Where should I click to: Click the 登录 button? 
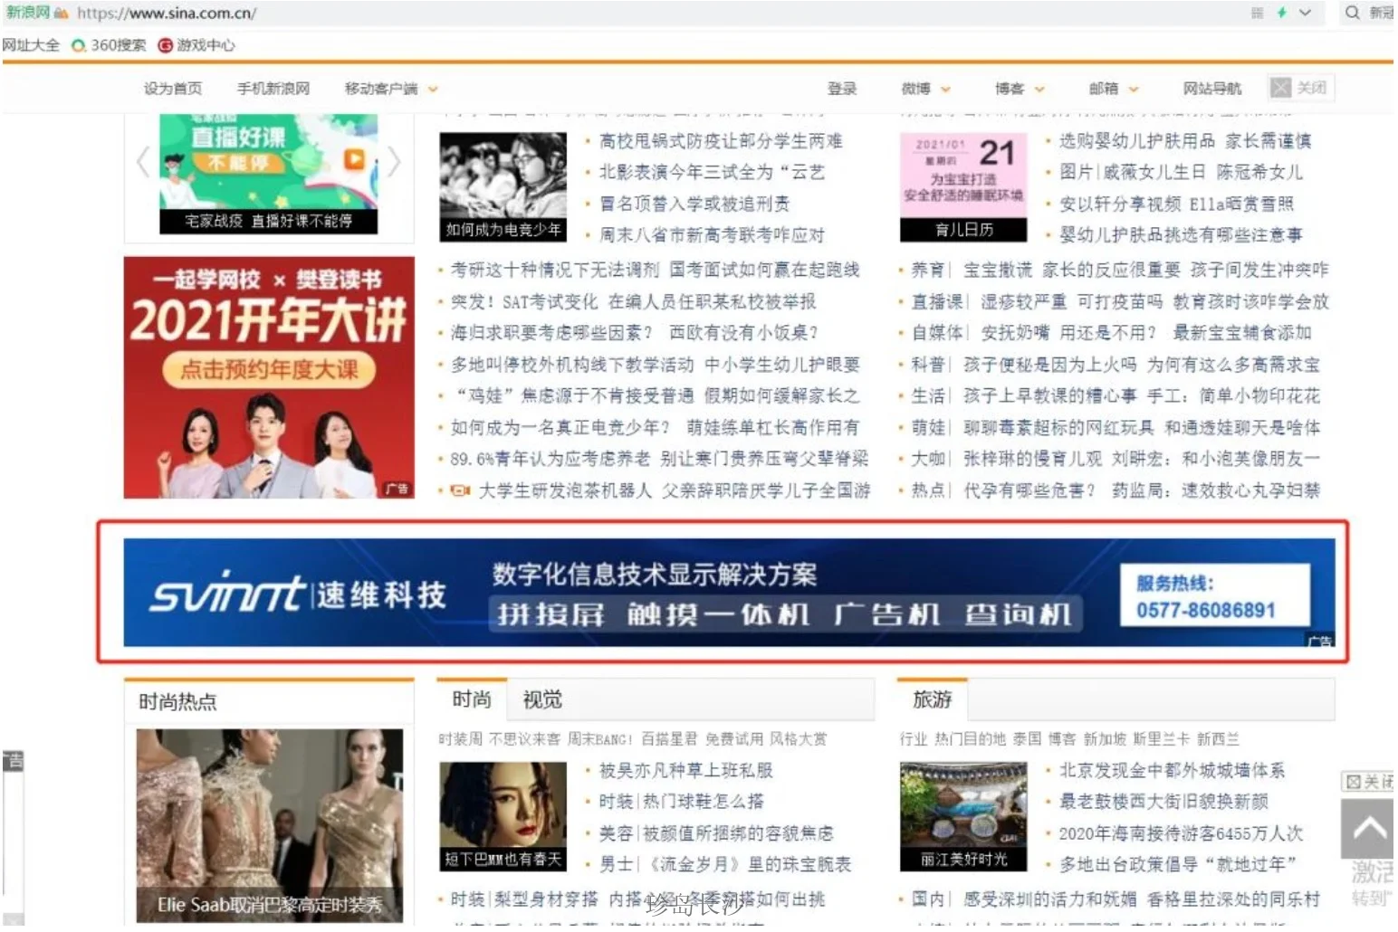point(842,89)
